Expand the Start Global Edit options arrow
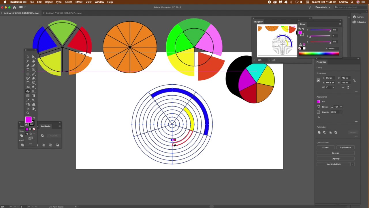 point(352,164)
